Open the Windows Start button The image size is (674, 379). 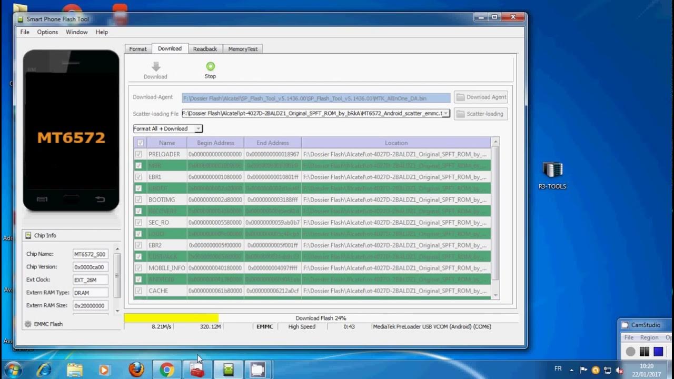tap(13, 370)
